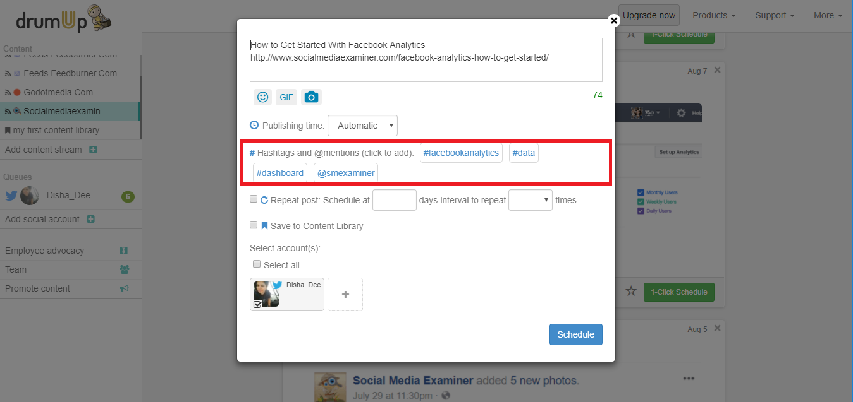Star the Aug 7 post card
The width and height of the screenshot is (853, 402).
click(x=630, y=292)
